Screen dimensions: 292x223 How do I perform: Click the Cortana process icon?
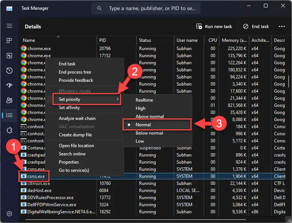(24, 148)
